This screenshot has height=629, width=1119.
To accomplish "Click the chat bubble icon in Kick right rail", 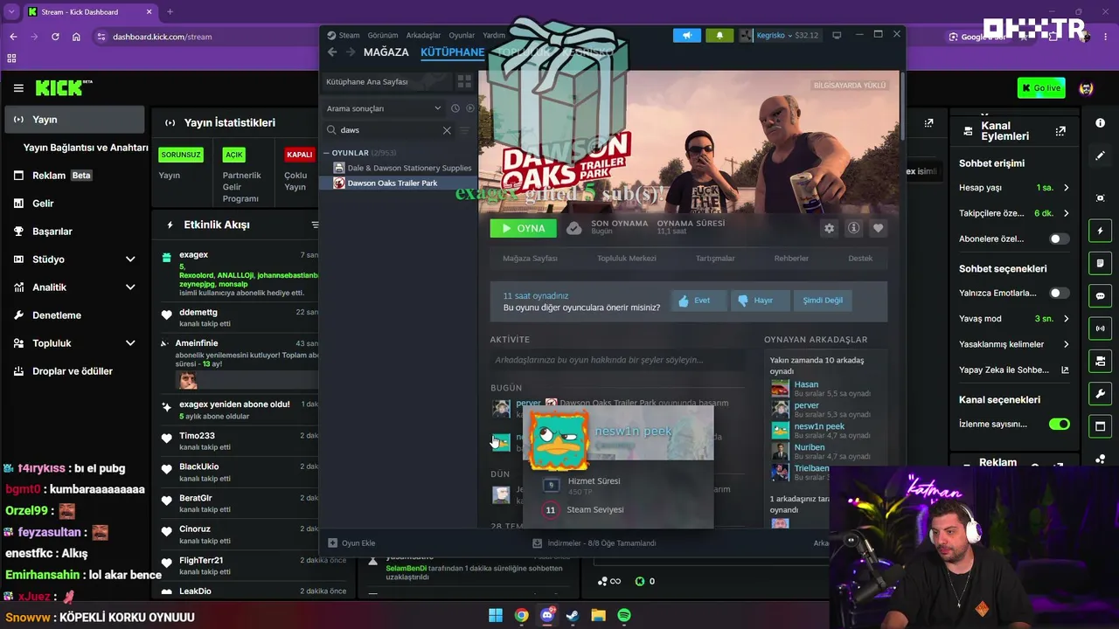I will pyautogui.click(x=1101, y=296).
